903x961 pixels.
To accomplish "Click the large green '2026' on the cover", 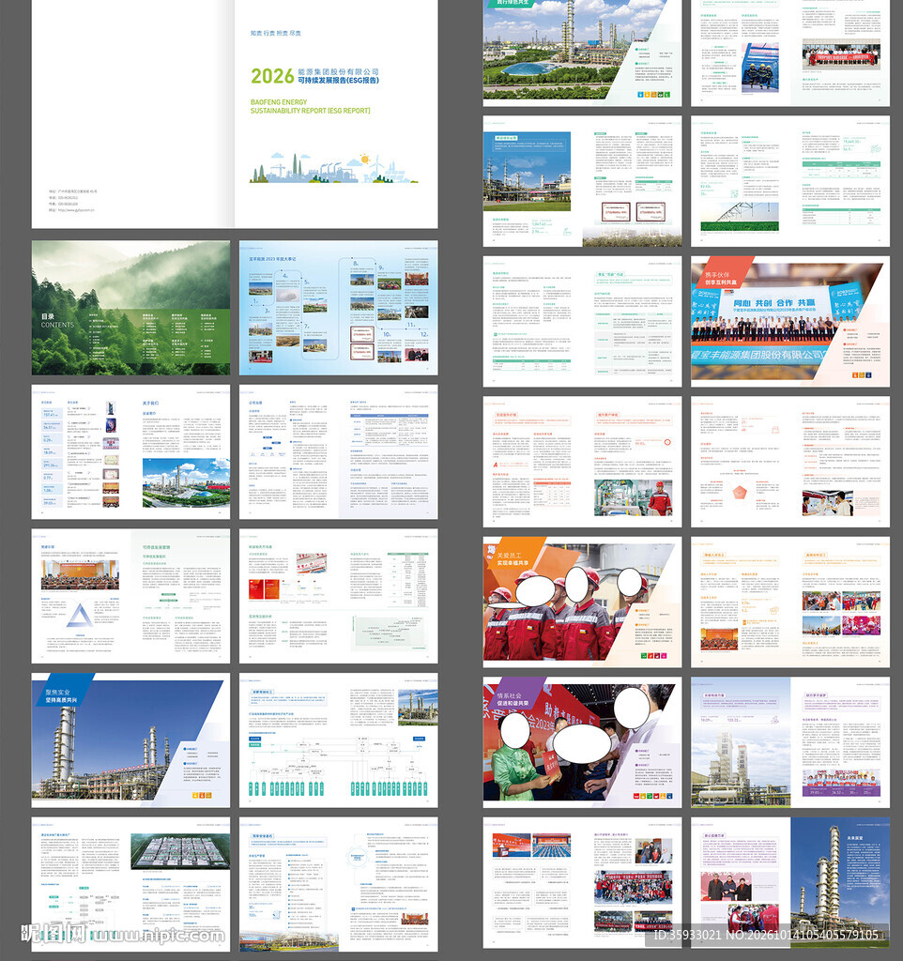I will pyautogui.click(x=272, y=76).
